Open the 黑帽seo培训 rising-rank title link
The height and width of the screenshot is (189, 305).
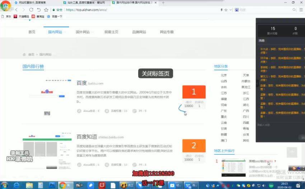tap(258, 161)
